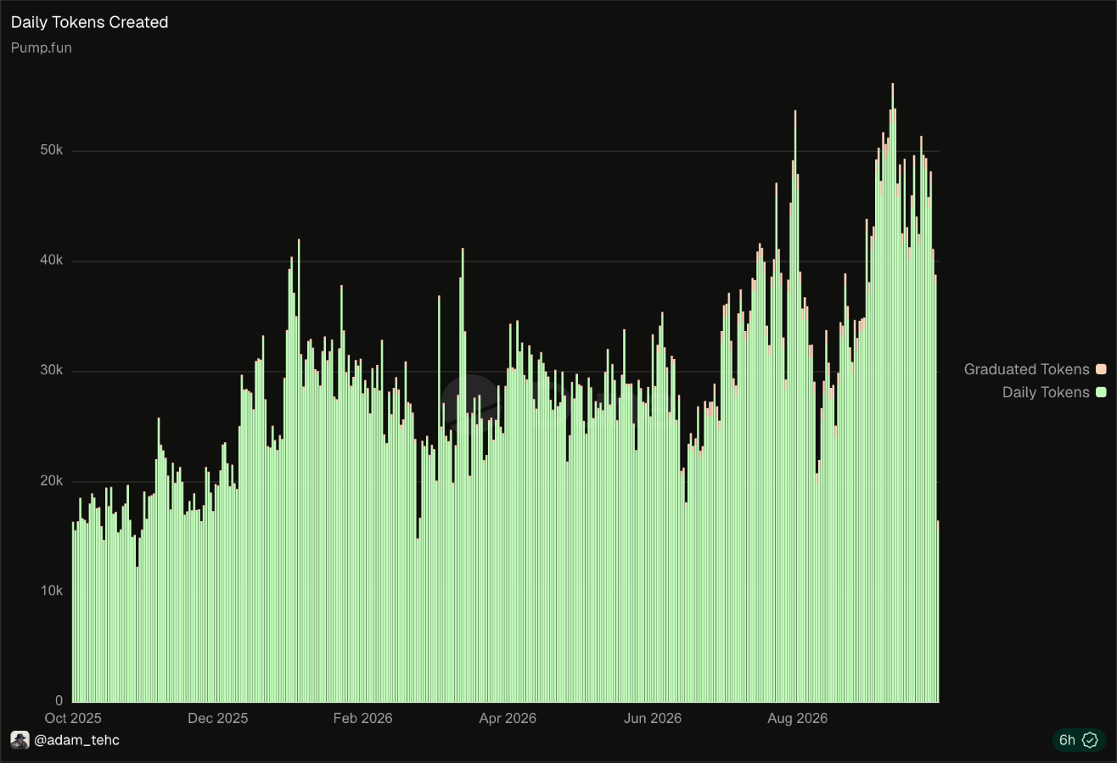The height and width of the screenshot is (763, 1117).
Task: Click the 6h refresh status badge
Action: (1079, 740)
